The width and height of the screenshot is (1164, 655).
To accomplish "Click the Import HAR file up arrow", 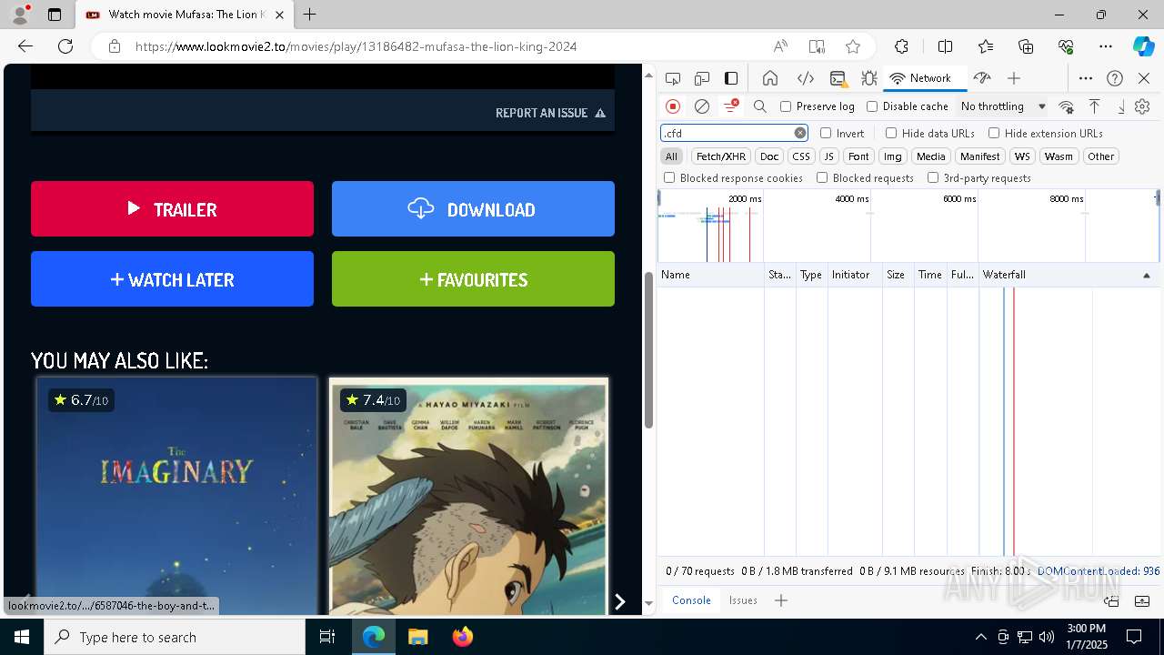I will (x=1094, y=106).
